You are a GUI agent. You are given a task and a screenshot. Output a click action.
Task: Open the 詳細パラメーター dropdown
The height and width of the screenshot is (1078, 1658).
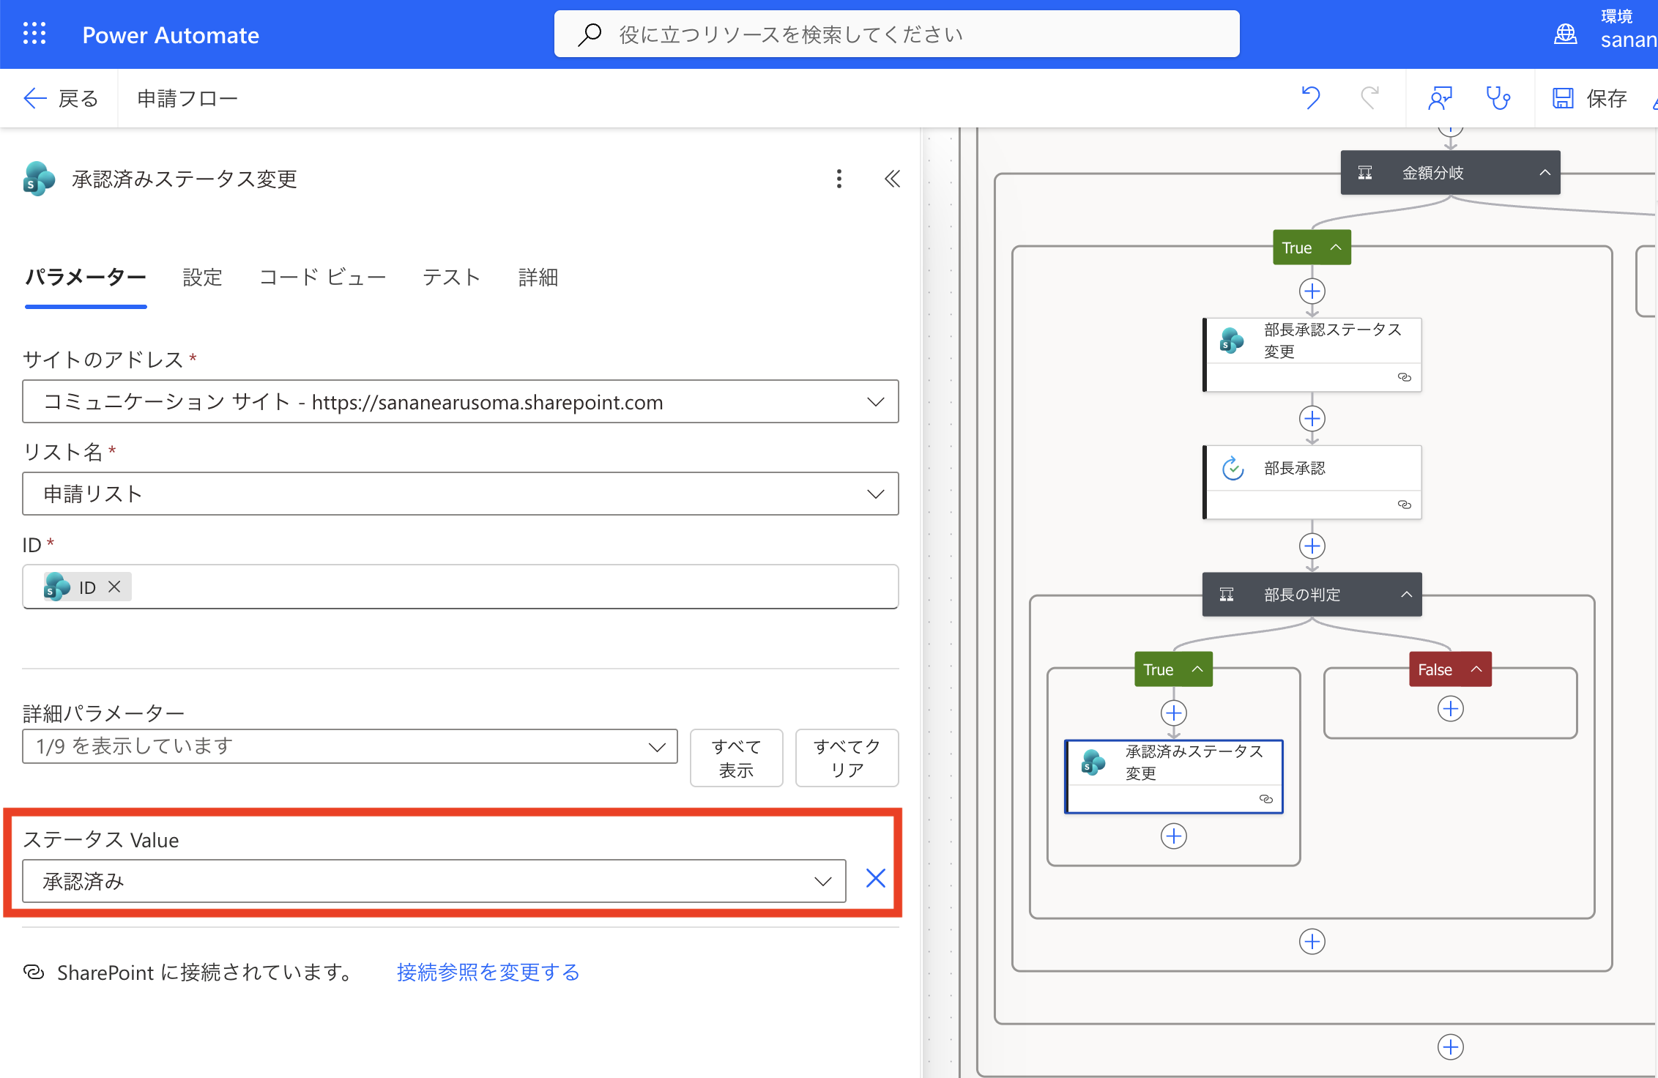350,746
